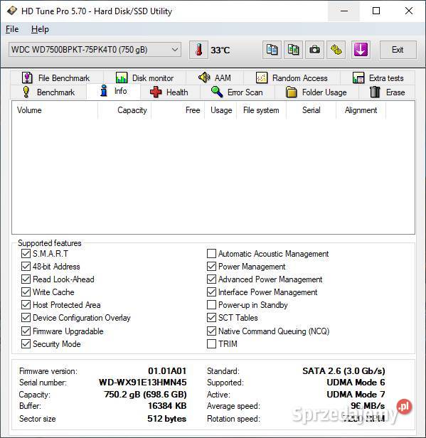The image size is (426, 438).
Task: Open the WDC WD7500BPKT drive dropdown
Action: pyautogui.click(x=95, y=50)
